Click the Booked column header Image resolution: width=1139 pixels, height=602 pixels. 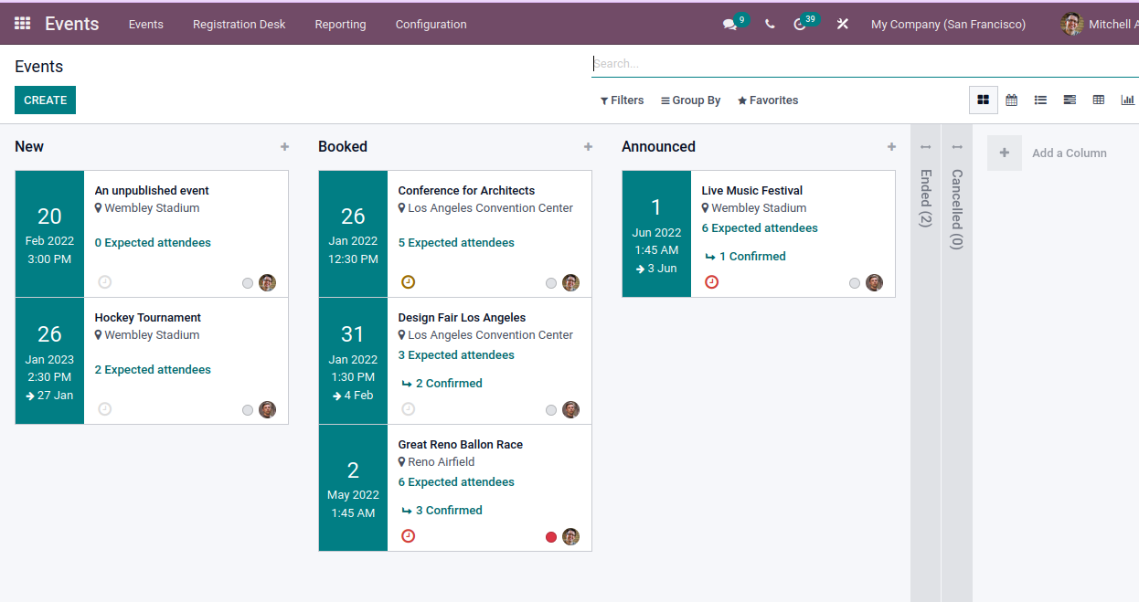click(343, 146)
